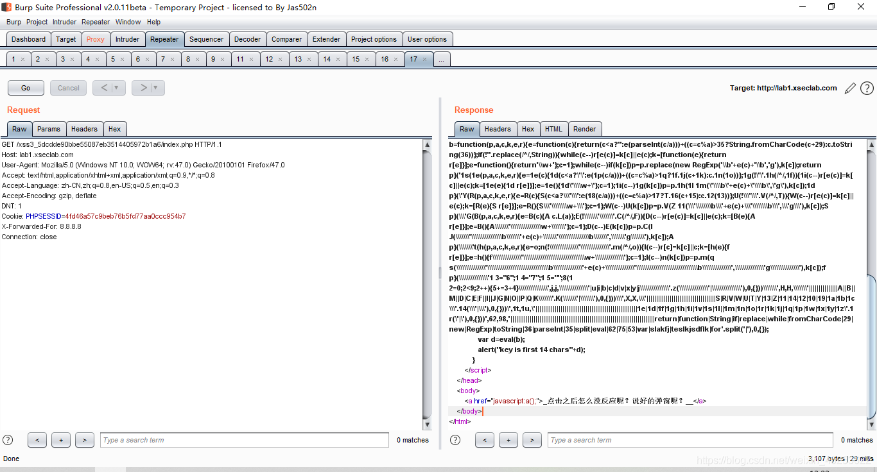Click response search next match button
877x472 pixels.
pyautogui.click(x=532, y=440)
